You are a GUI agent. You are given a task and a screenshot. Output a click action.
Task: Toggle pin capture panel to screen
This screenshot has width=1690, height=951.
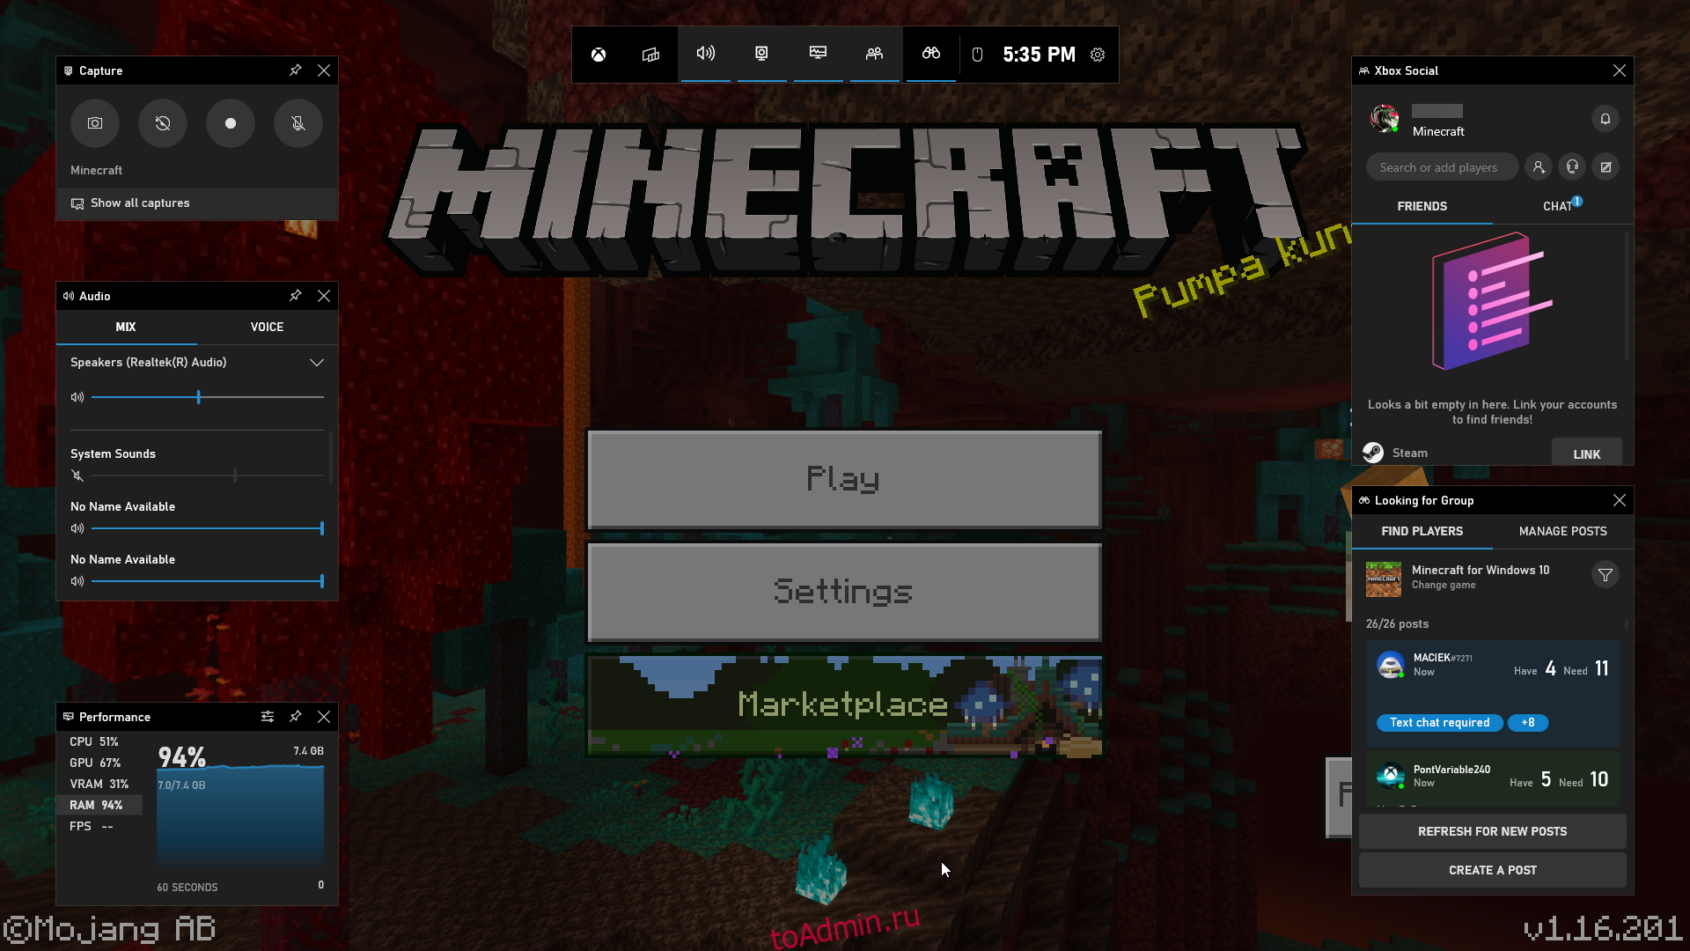(296, 70)
